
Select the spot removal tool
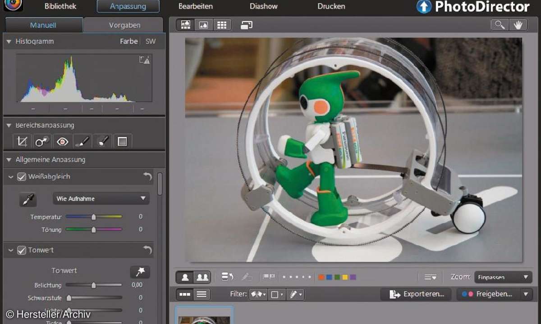(x=42, y=142)
